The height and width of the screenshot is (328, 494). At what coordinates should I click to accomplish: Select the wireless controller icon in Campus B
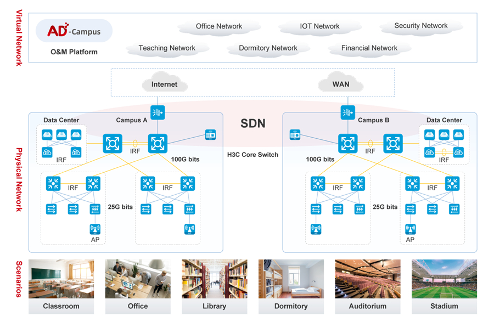pyautogui.click(x=295, y=135)
